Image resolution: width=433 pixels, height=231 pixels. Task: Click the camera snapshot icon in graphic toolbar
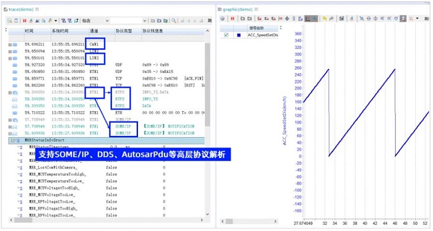point(341,19)
